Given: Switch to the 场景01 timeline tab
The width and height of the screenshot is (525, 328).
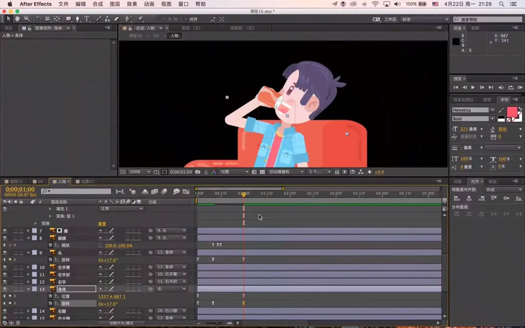Looking at the screenshot, I should [x=85, y=181].
